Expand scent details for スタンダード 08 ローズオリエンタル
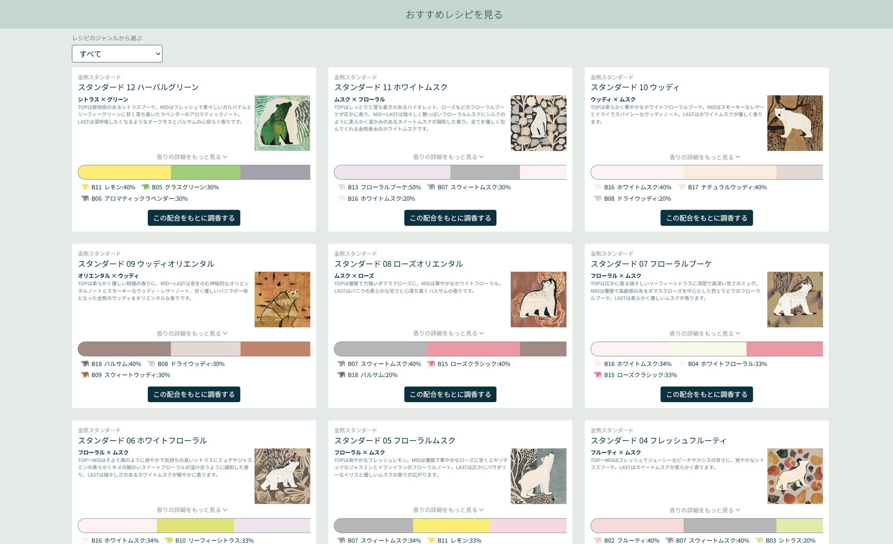This screenshot has height=544, width=893. 448,333
